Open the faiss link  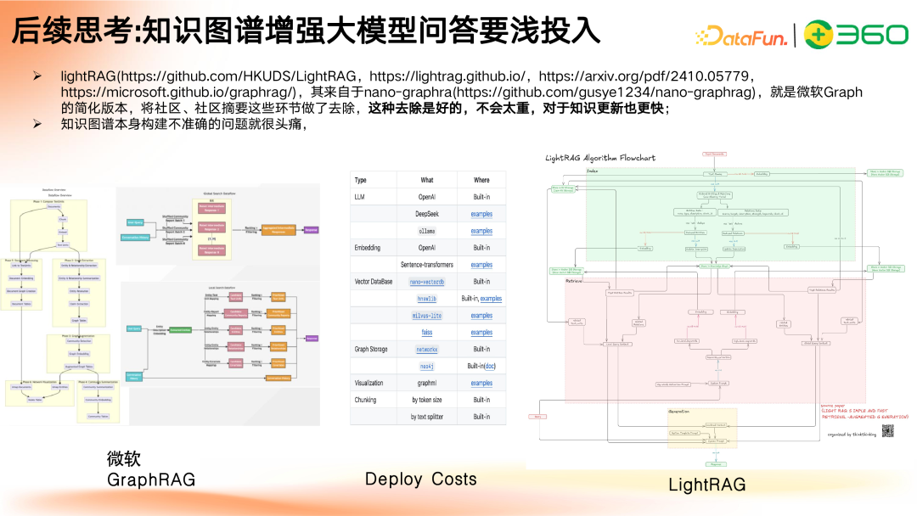427,333
